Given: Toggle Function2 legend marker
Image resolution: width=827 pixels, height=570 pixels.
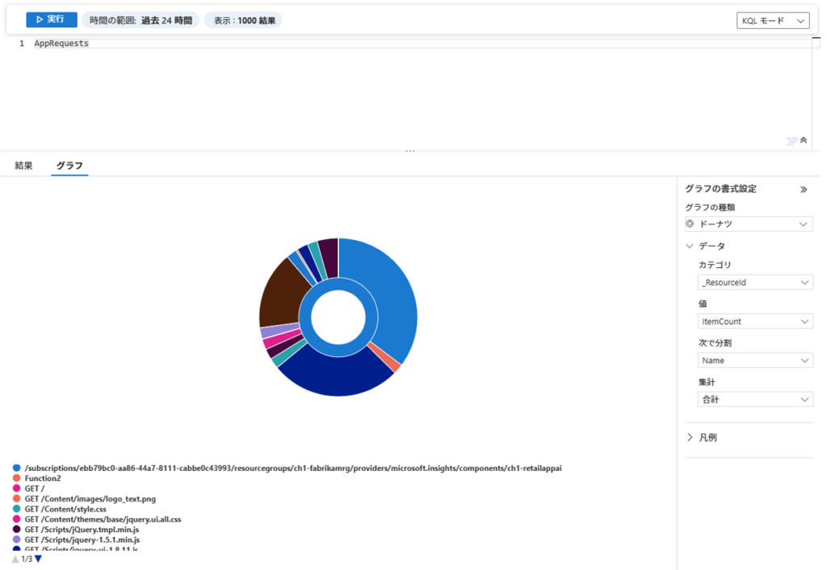Looking at the screenshot, I should (16, 478).
